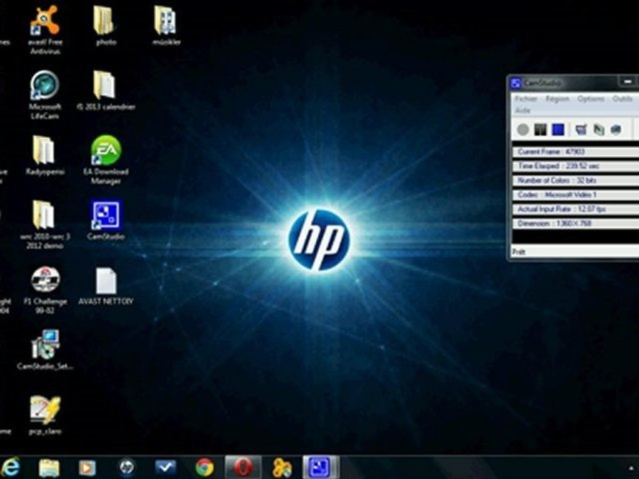Click the 'Prêt' status bar text
Viewport: 639px width, 479px height.
coord(519,251)
